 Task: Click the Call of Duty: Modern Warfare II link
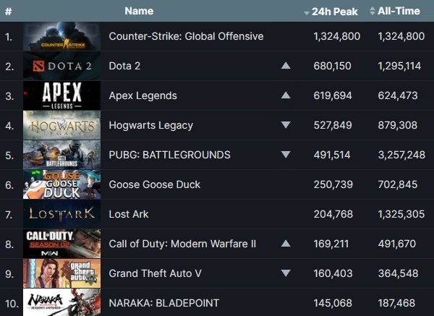click(x=182, y=244)
